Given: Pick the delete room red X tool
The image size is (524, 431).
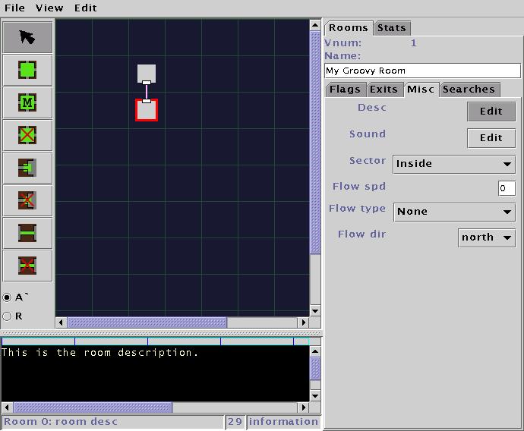Looking at the screenshot, I should tap(27, 135).
